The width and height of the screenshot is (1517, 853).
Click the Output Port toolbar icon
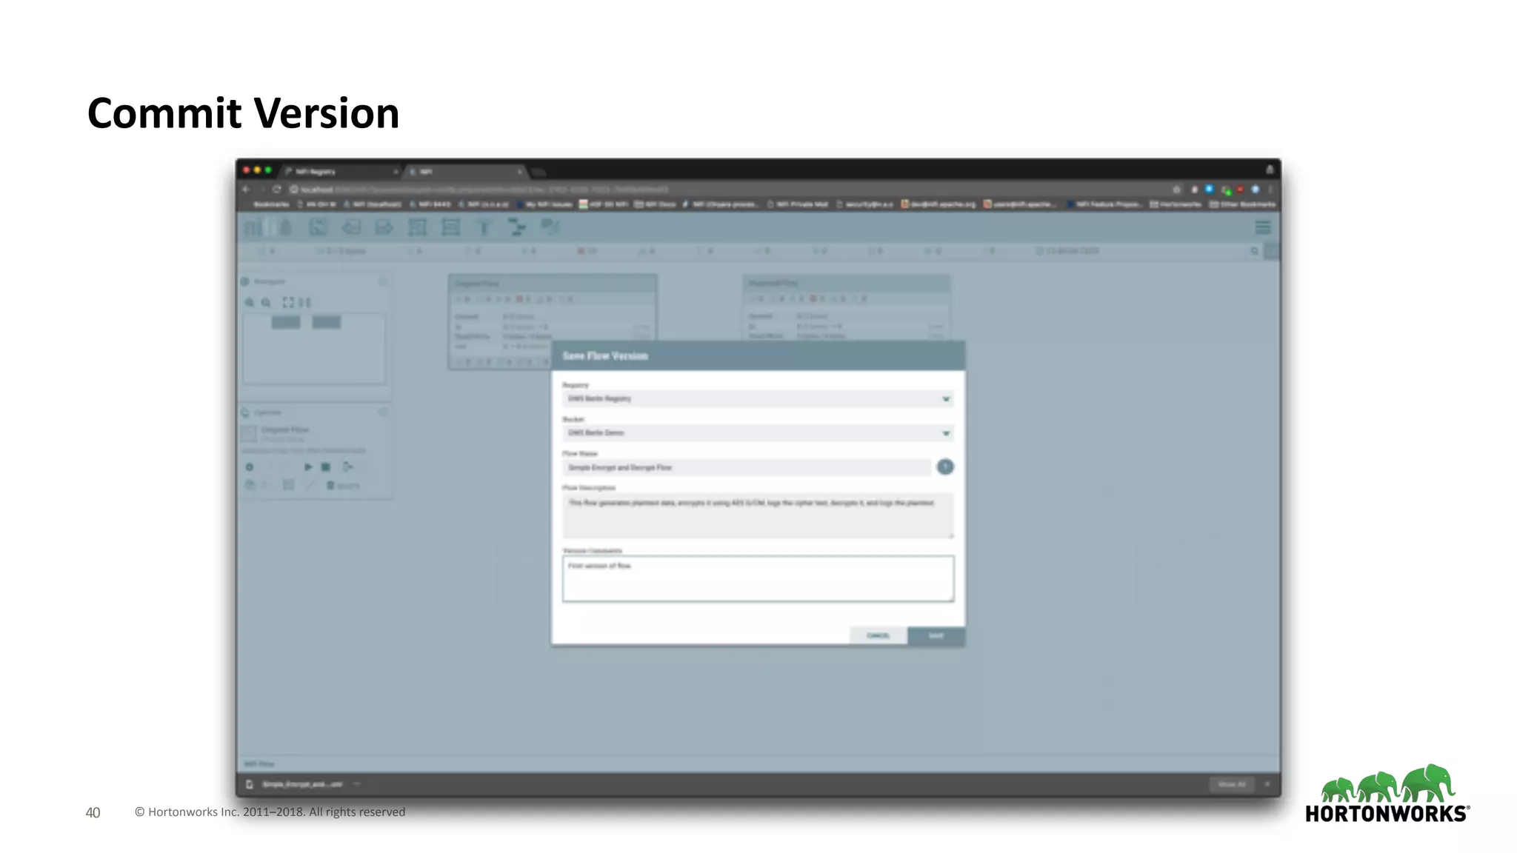384,227
